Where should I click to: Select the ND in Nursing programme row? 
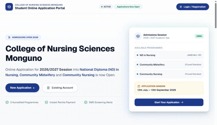coord(169,55)
